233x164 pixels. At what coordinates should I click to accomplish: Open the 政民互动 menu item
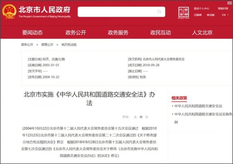click(x=161, y=33)
